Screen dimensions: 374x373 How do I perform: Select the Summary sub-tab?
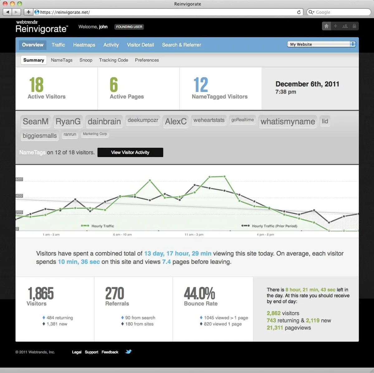click(x=34, y=60)
